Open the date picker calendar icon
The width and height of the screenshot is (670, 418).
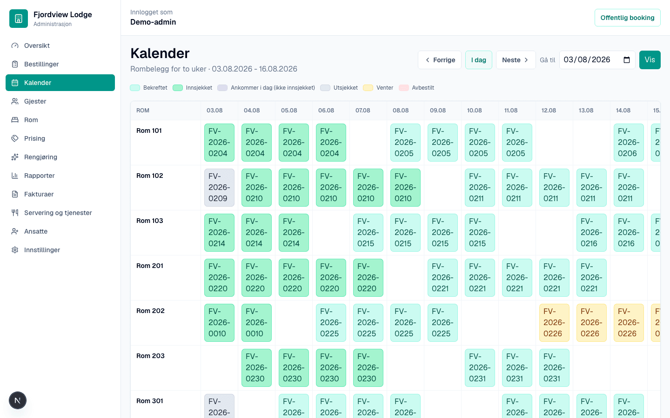(627, 60)
